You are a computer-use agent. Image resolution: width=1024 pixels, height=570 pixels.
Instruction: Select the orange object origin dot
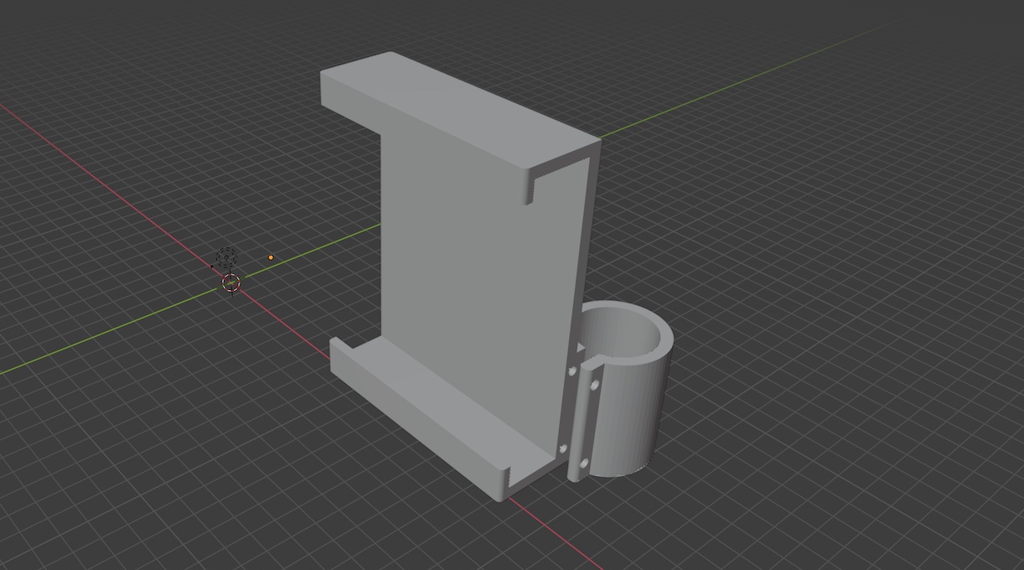tap(271, 257)
